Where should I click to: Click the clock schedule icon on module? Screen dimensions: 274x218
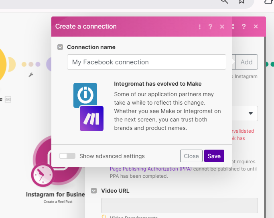(43, 175)
